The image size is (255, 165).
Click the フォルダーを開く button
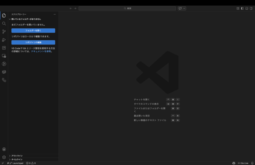coord(33,30)
